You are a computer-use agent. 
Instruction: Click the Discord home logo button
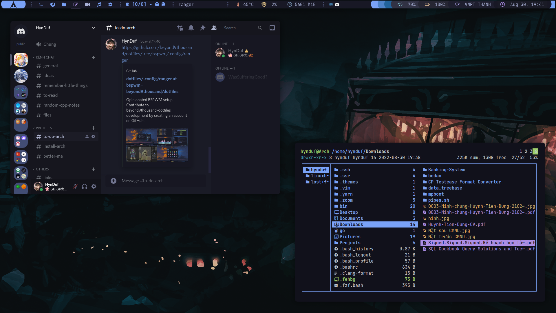(21, 31)
